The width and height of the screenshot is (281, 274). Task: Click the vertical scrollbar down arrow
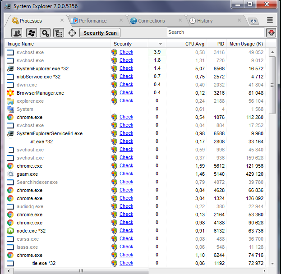tap(272, 263)
